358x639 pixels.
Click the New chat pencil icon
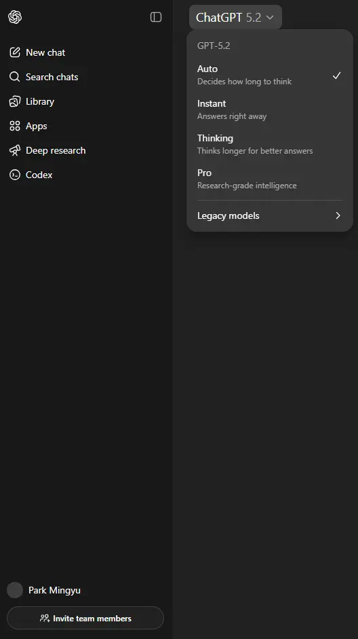point(15,52)
